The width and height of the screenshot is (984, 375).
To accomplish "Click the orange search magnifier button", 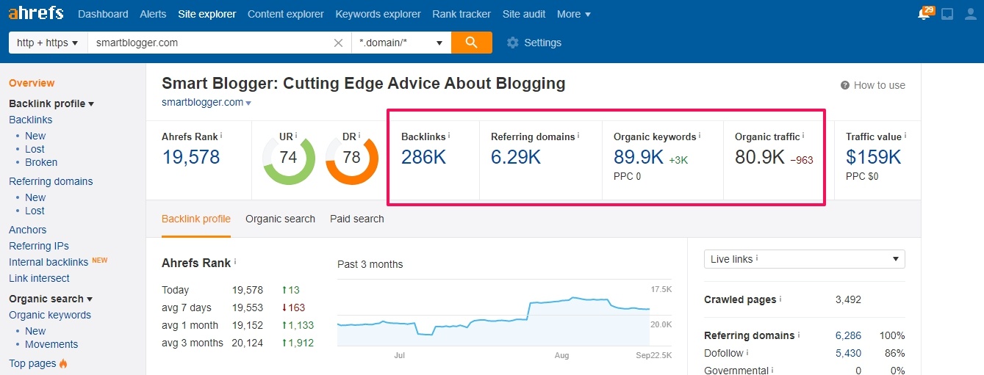I will point(472,43).
